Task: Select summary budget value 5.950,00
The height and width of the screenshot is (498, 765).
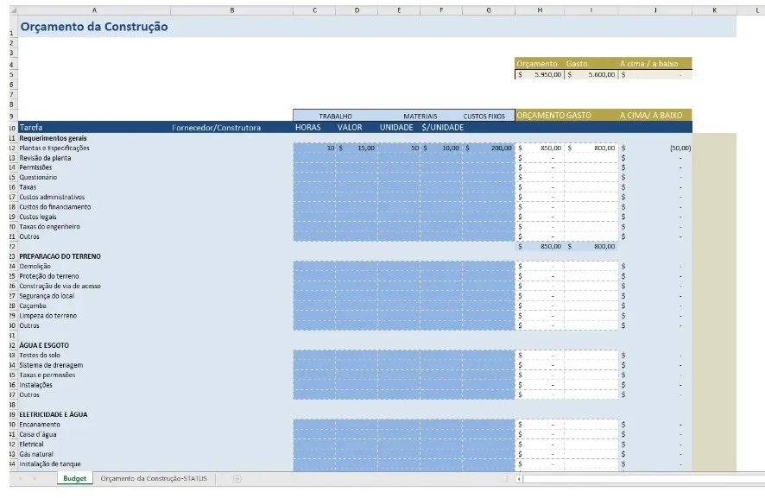Action: tap(540, 74)
